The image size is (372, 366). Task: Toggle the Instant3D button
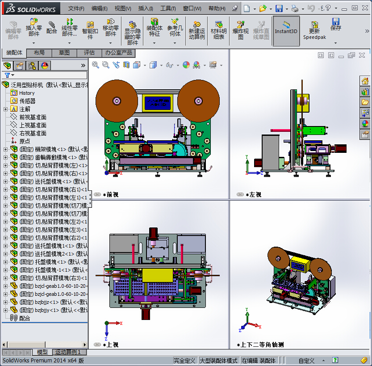pyautogui.click(x=286, y=31)
